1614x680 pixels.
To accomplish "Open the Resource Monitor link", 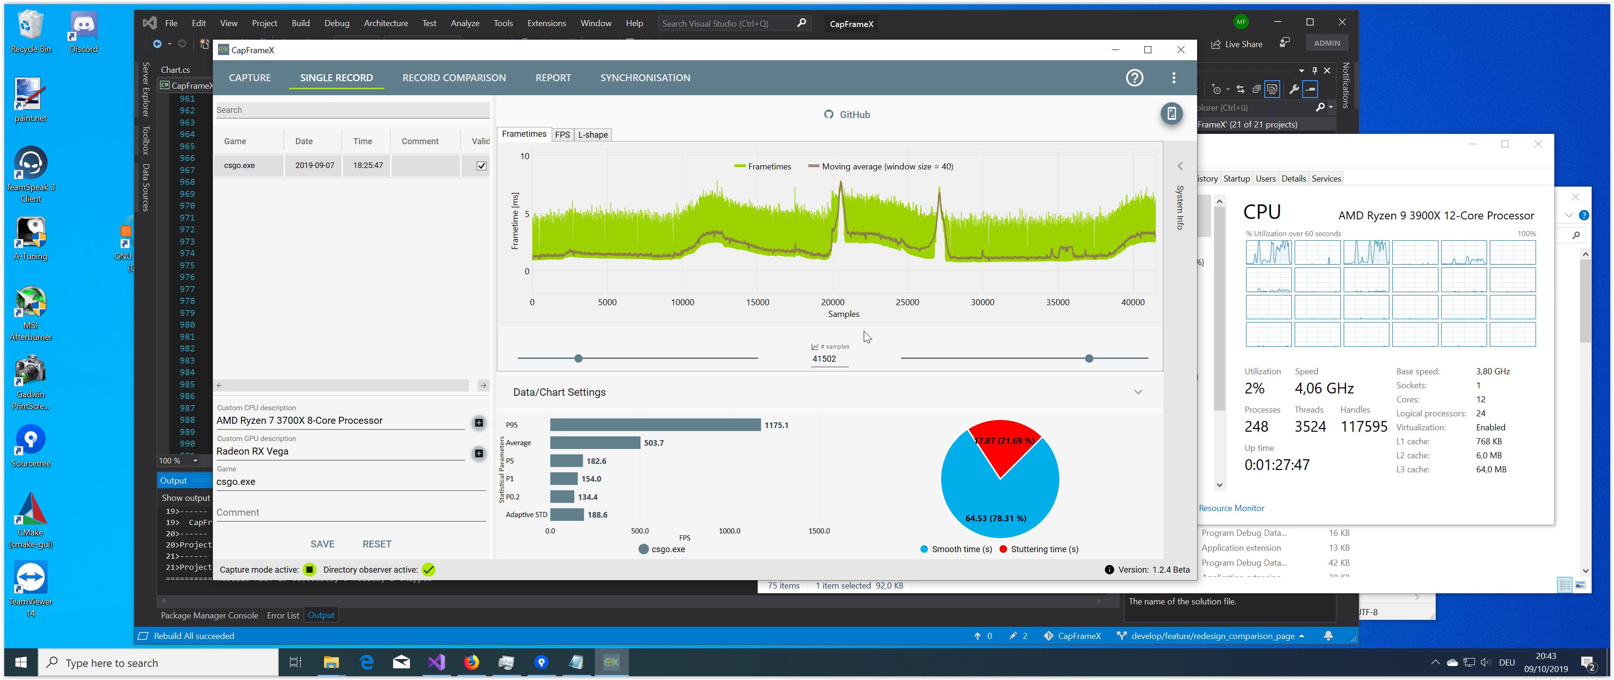I will pos(1231,508).
